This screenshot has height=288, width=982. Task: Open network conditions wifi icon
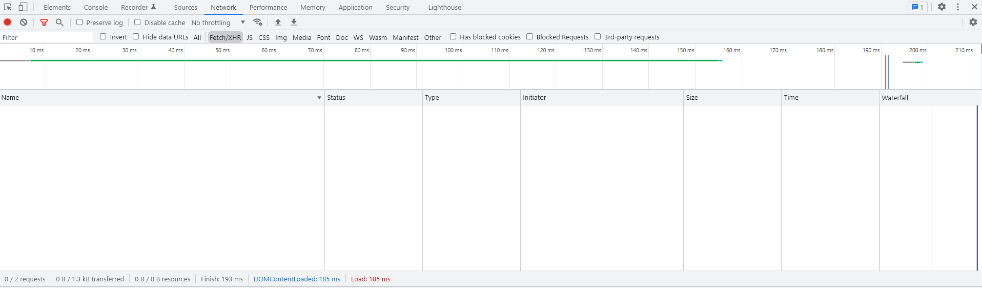(258, 22)
